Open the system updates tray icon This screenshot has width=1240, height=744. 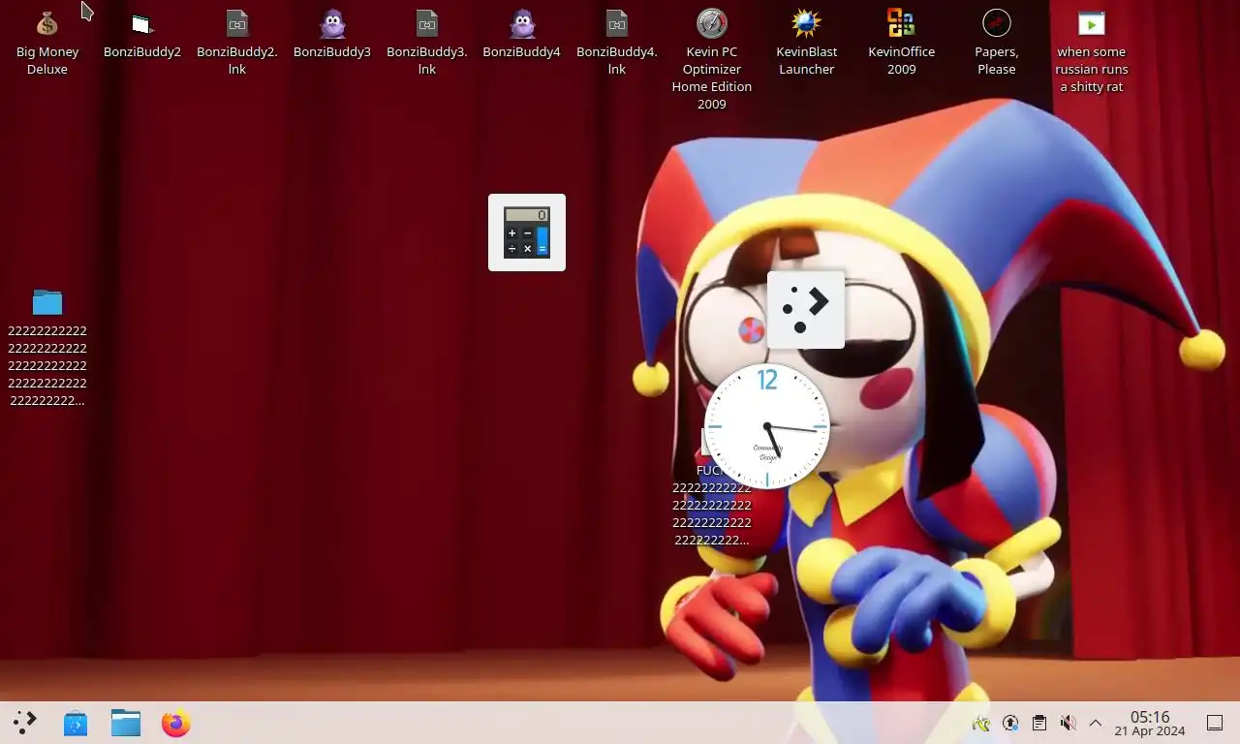[1010, 723]
